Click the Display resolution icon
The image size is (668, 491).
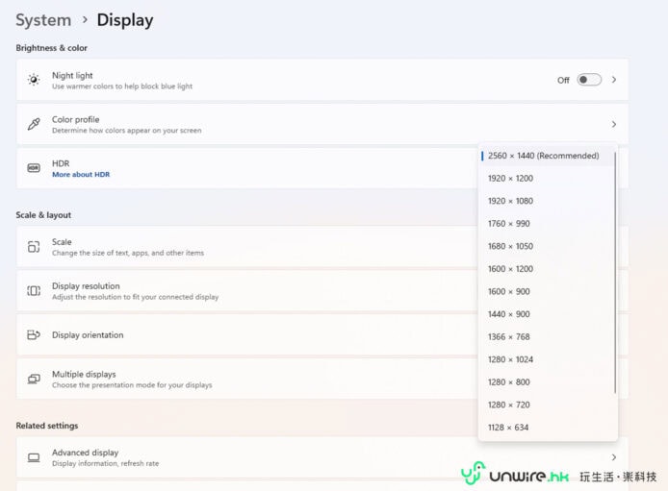tap(34, 290)
